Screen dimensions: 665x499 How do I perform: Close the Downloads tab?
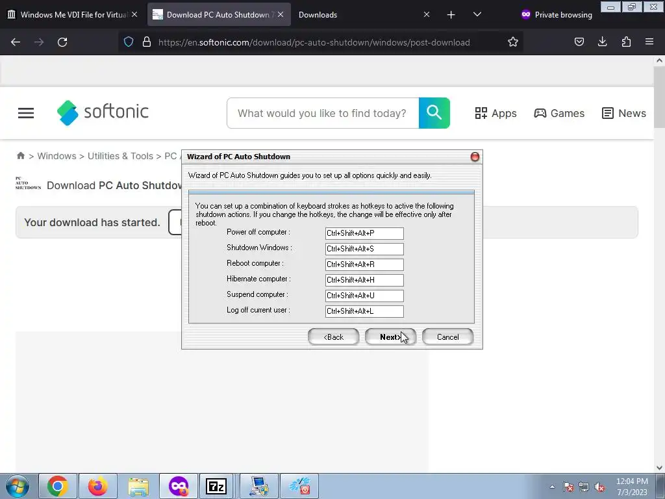(427, 14)
